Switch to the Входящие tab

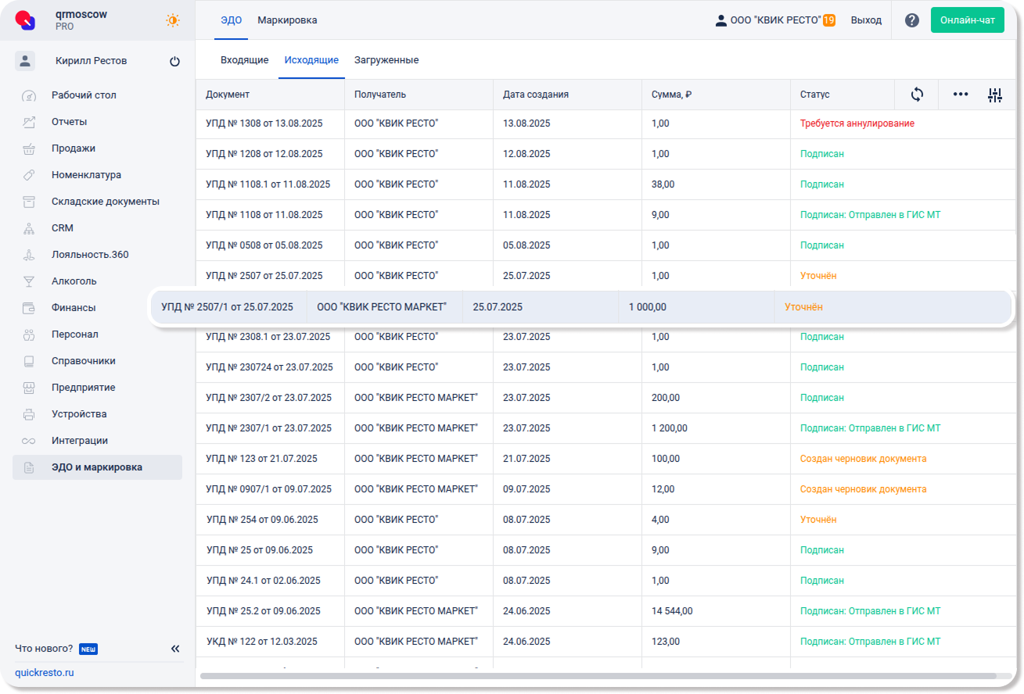point(244,60)
